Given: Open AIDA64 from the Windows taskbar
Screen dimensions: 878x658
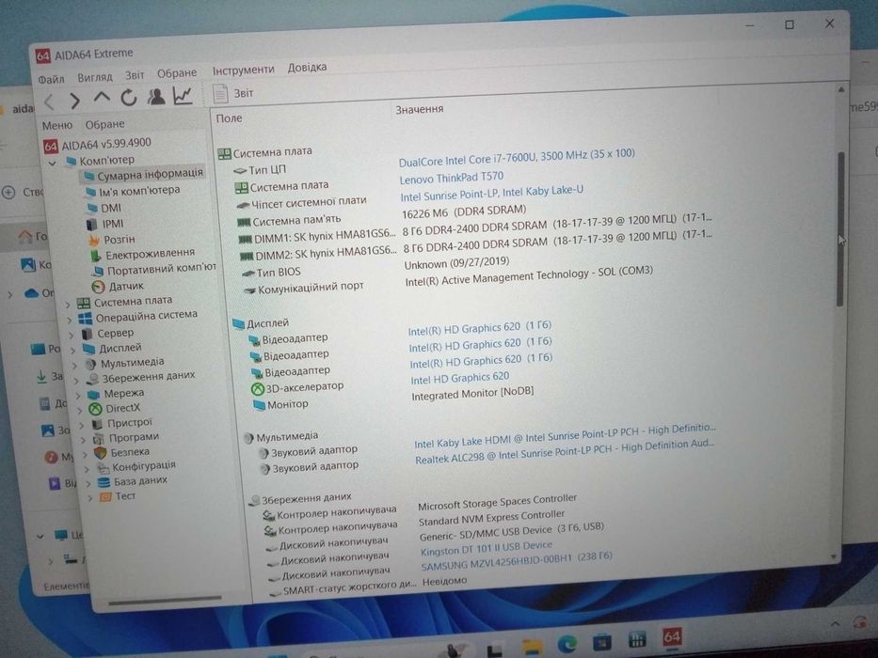Looking at the screenshot, I should [x=671, y=637].
